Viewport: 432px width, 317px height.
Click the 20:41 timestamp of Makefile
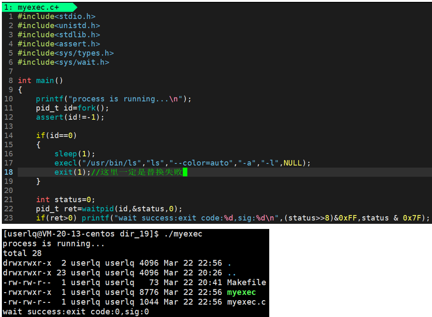click(x=210, y=282)
